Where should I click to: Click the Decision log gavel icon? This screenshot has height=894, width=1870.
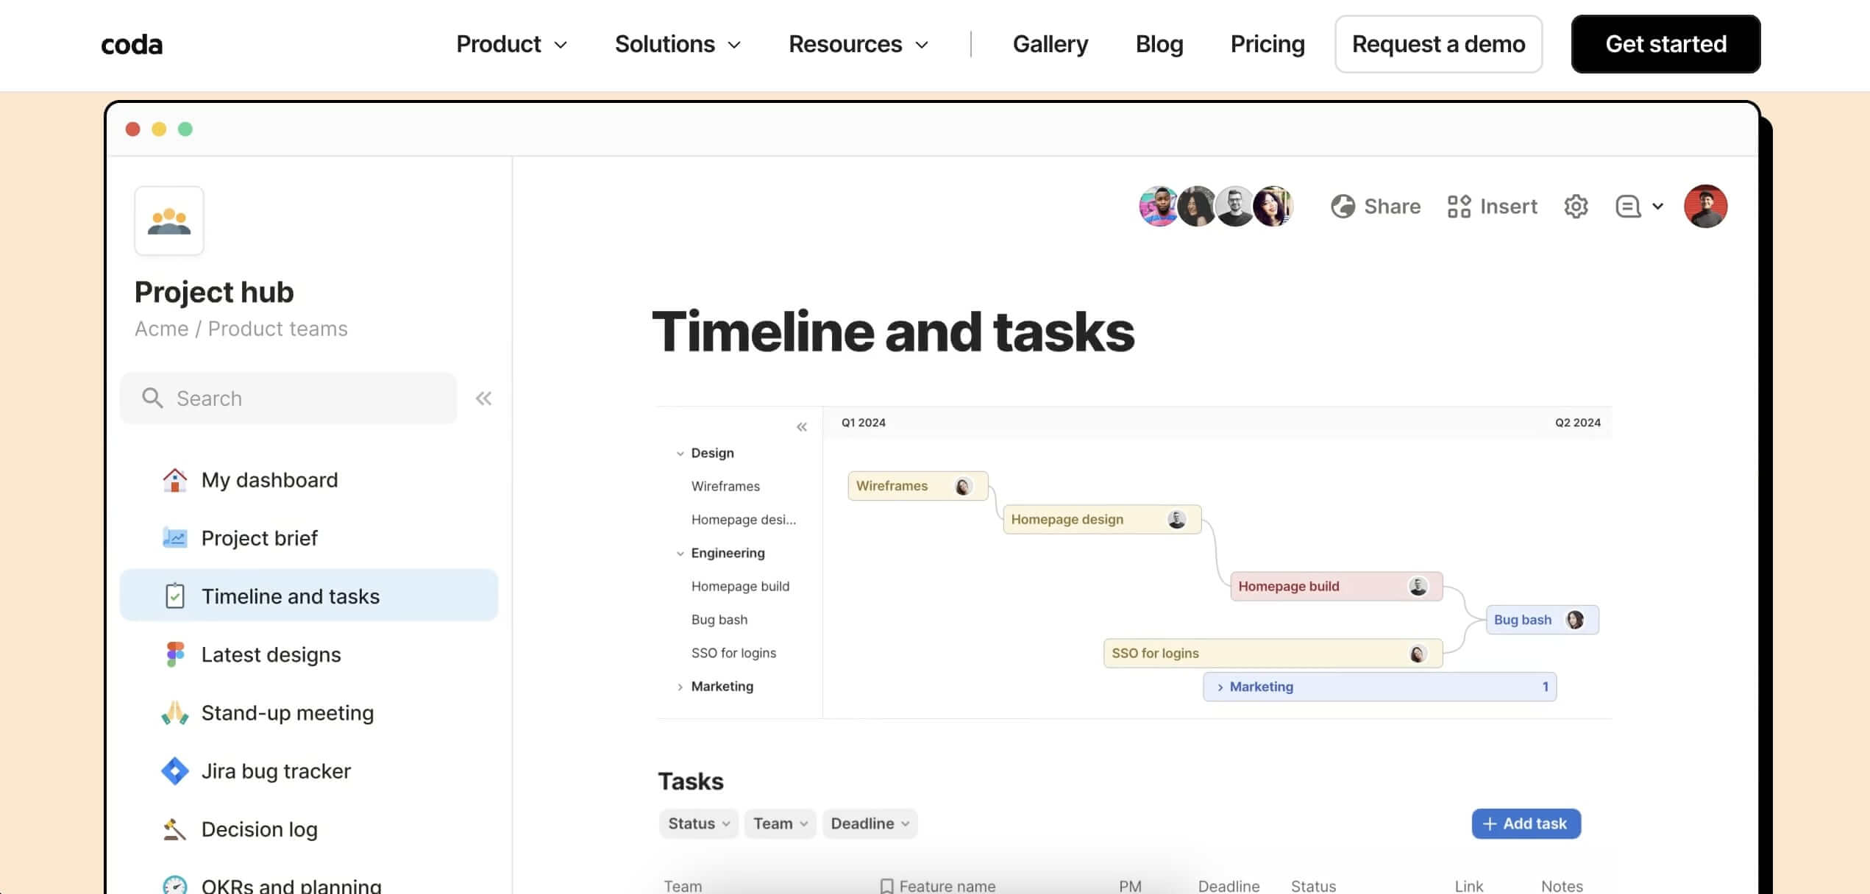tap(174, 829)
